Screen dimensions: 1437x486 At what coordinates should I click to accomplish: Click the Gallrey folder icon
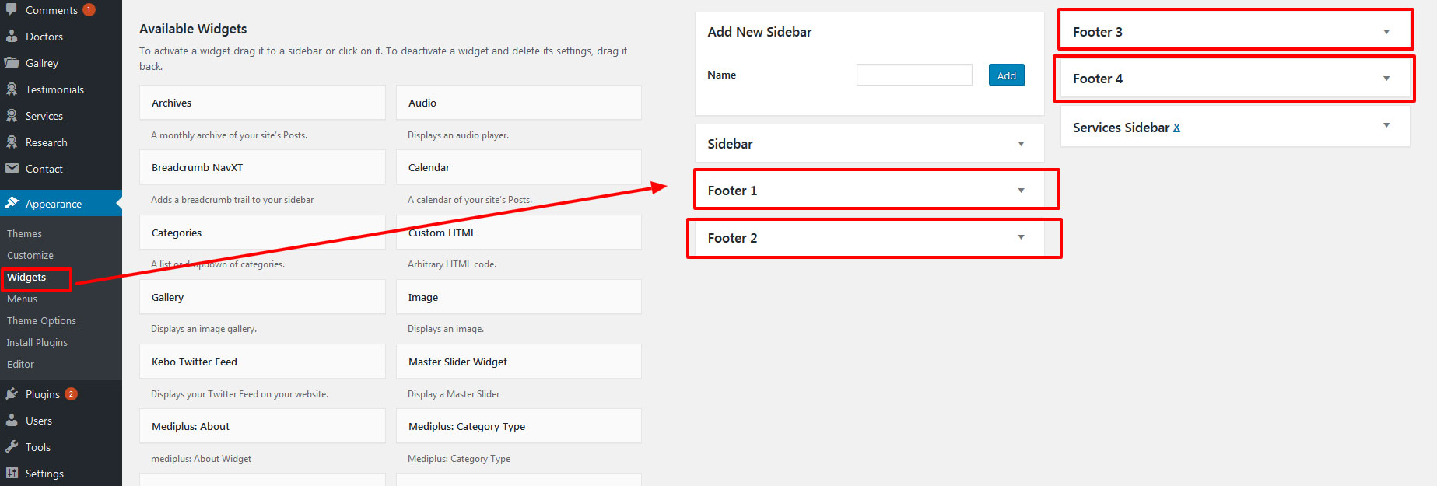(12, 62)
